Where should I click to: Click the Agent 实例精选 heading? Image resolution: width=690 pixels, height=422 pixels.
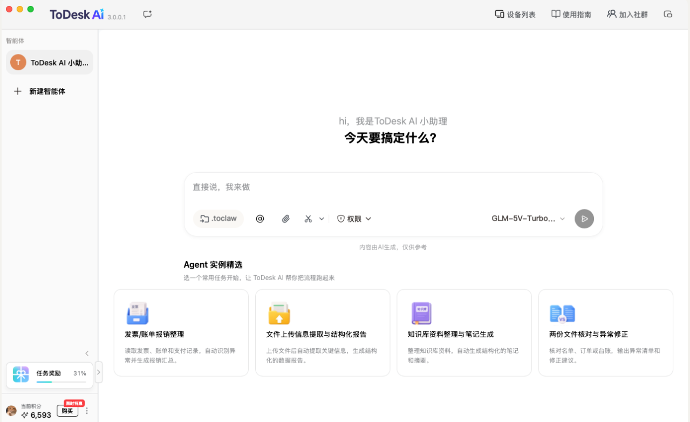[213, 264]
